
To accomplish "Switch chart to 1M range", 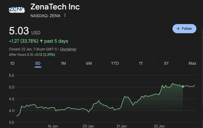I will click(63, 63).
